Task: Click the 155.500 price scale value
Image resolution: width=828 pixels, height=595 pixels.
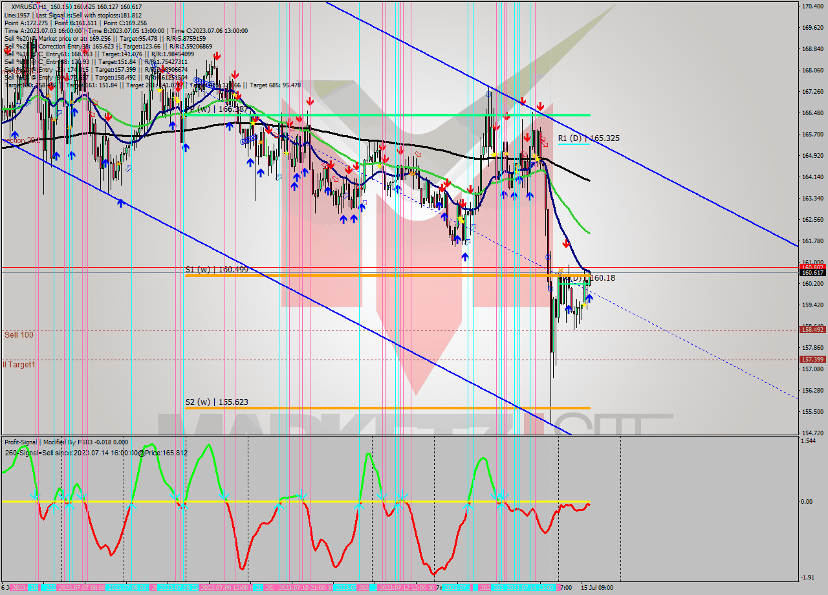Action: [x=812, y=411]
